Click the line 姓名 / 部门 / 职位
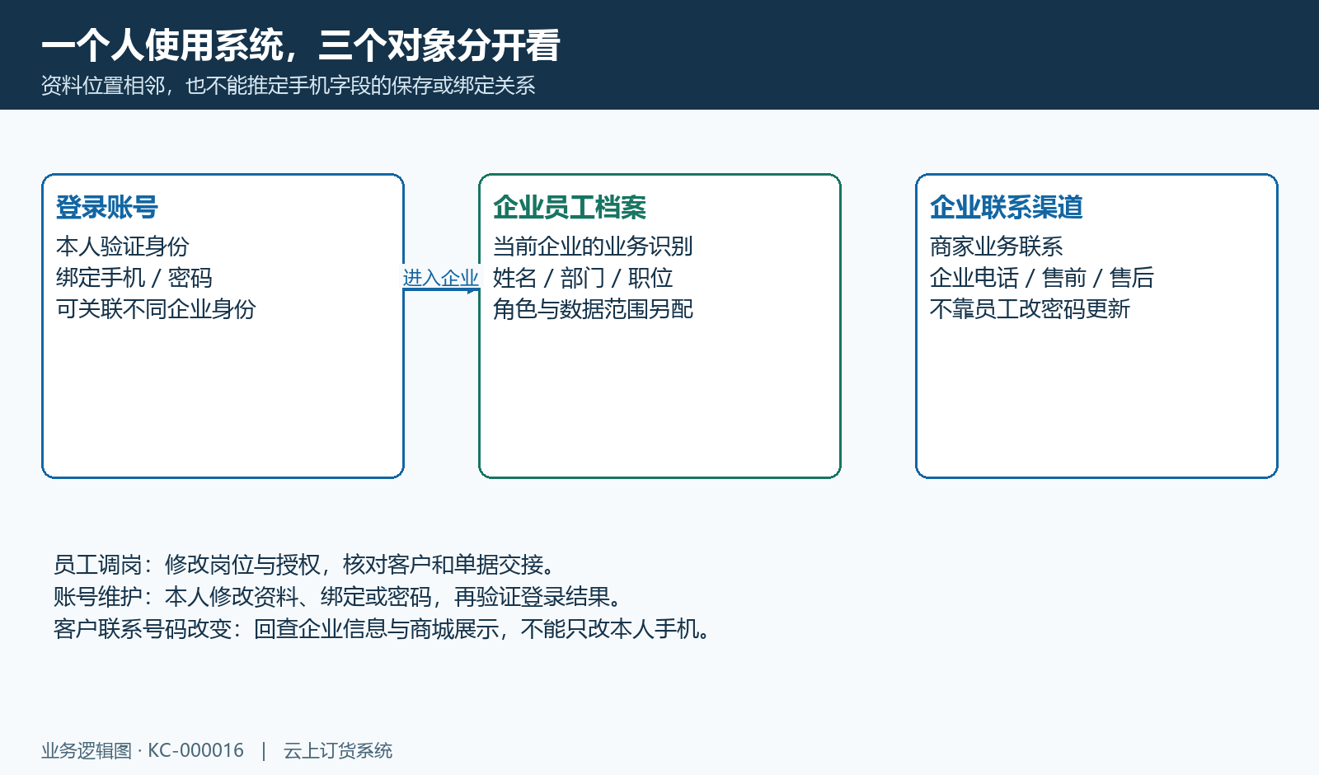This screenshot has width=1319, height=775. coord(583,278)
